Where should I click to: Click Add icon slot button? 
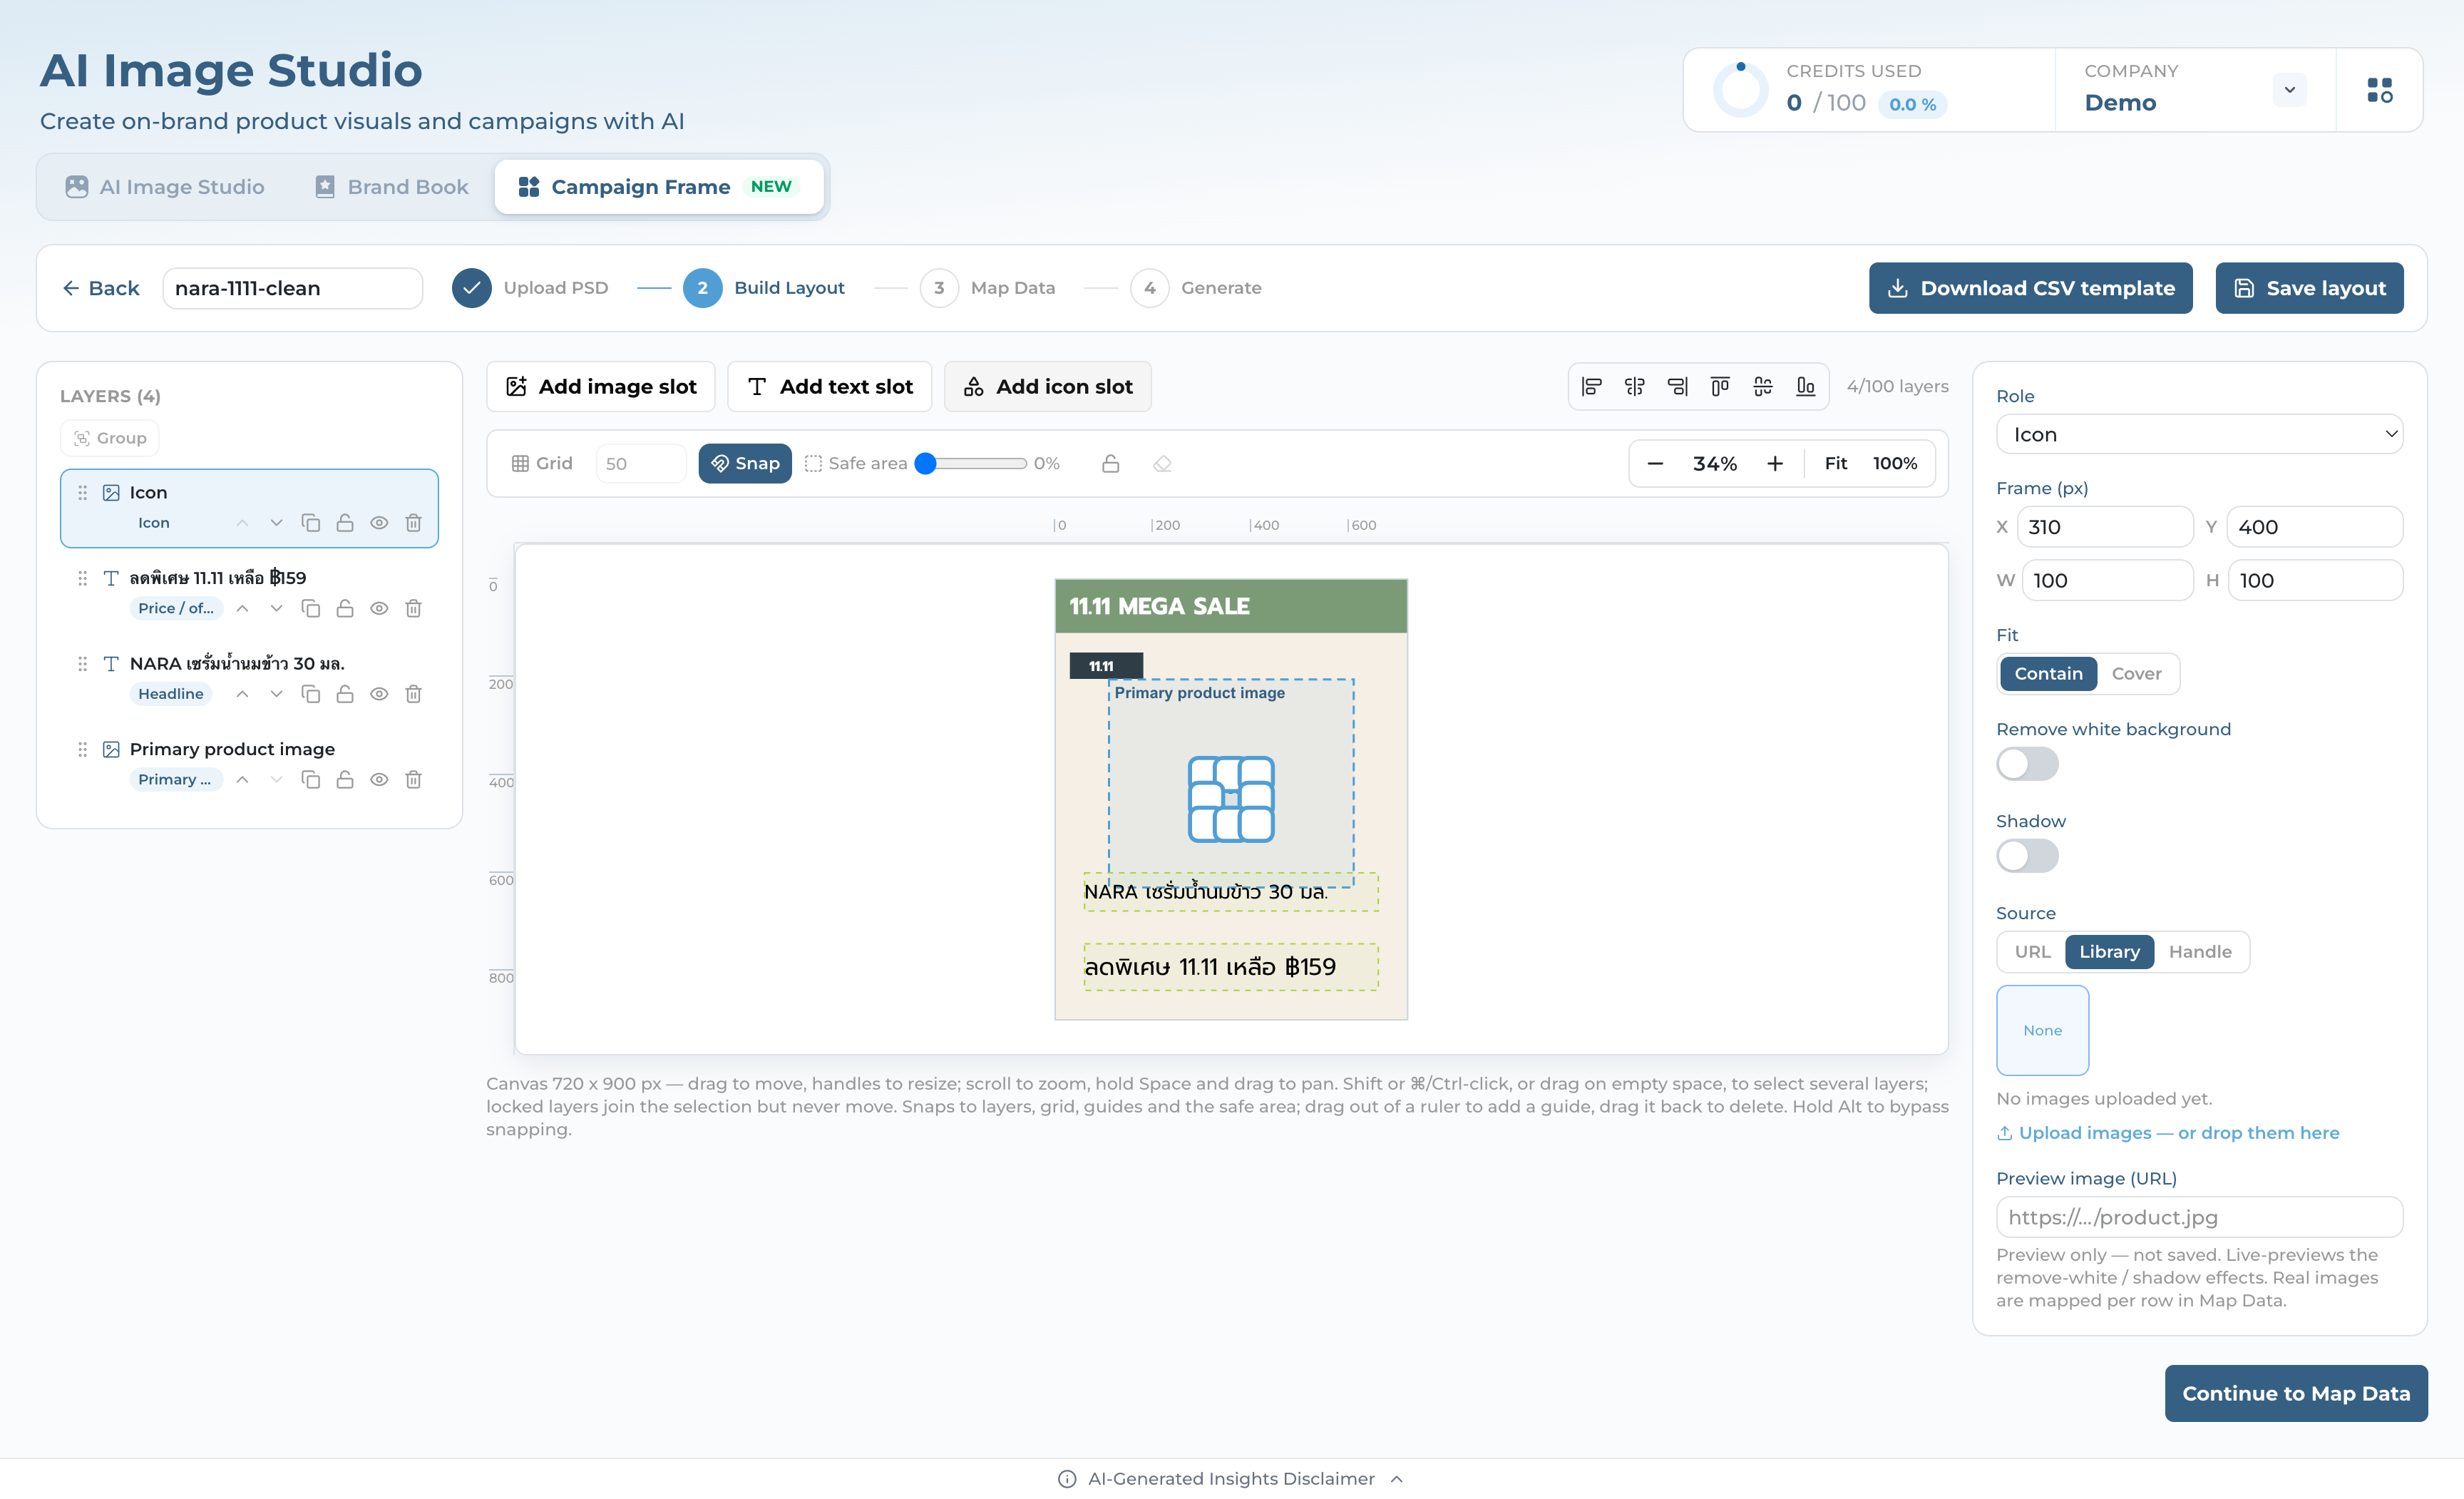1048,387
